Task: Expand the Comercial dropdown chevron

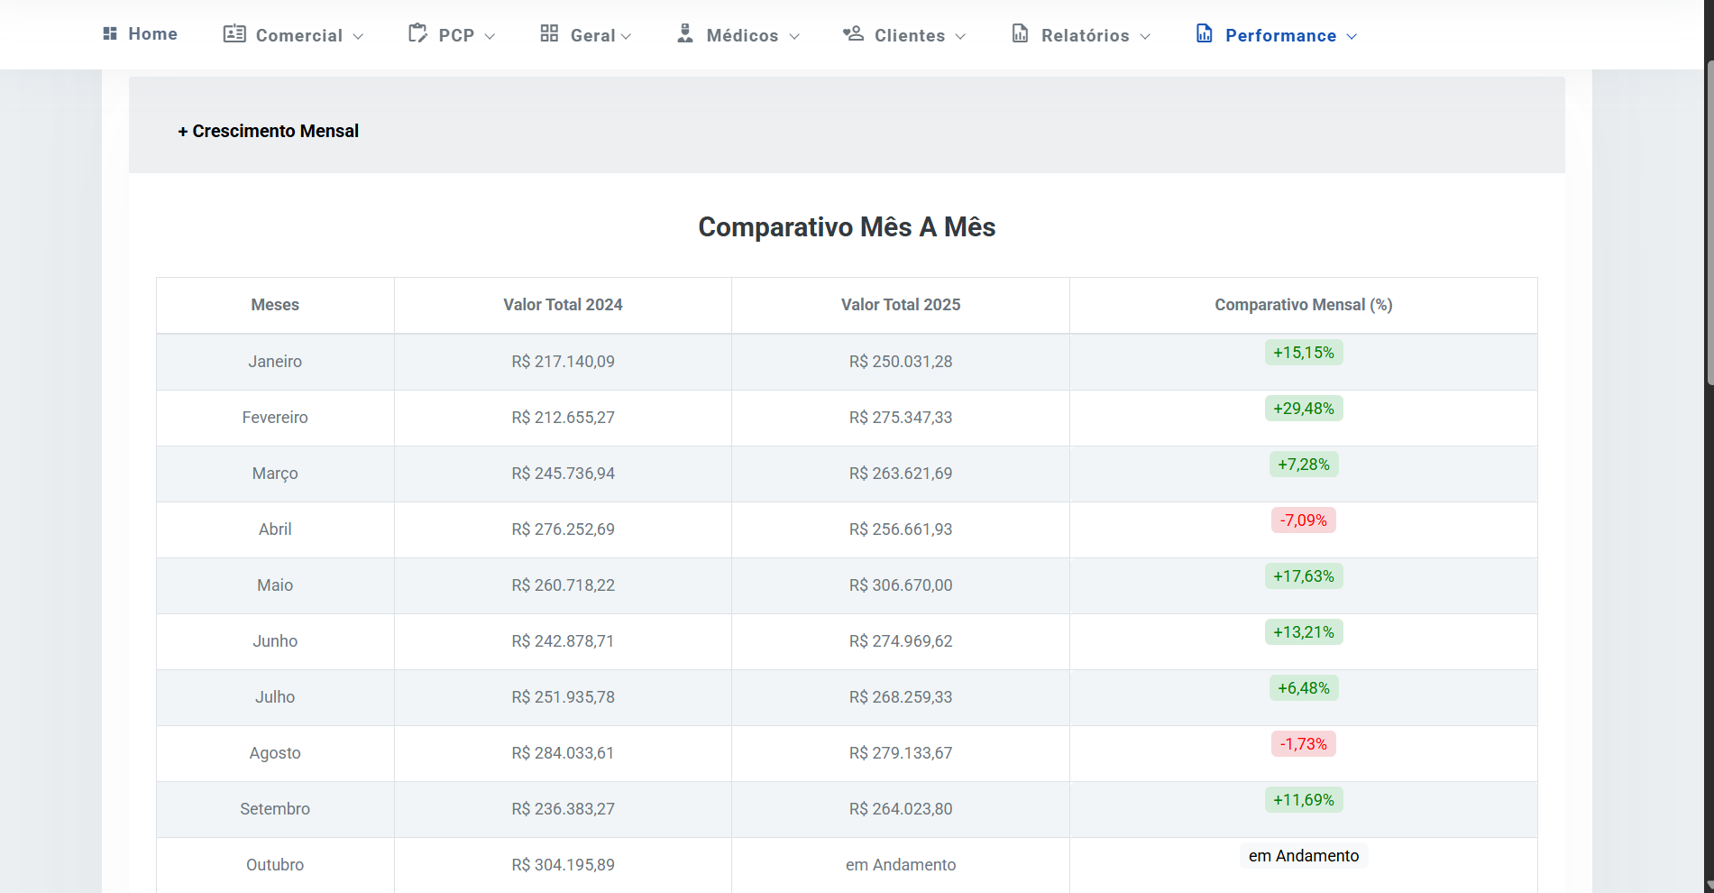Action: tap(358, 36)
